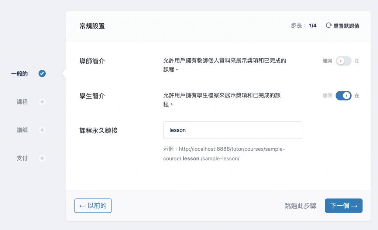Click the 導師簡介 label
This screenshot has height=230, width=378.
pyautogui.click(x=92, y=61)
